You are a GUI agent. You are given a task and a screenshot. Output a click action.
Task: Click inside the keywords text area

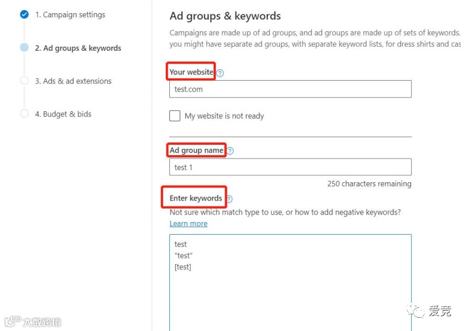click(x=290, y=288)
